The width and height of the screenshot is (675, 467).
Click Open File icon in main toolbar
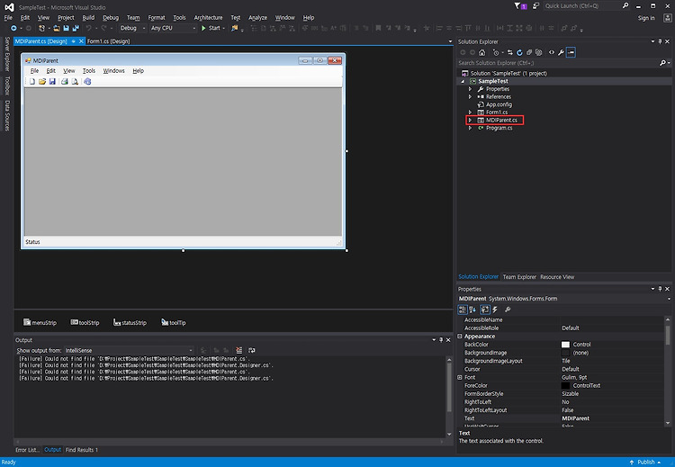click(57, 28)
